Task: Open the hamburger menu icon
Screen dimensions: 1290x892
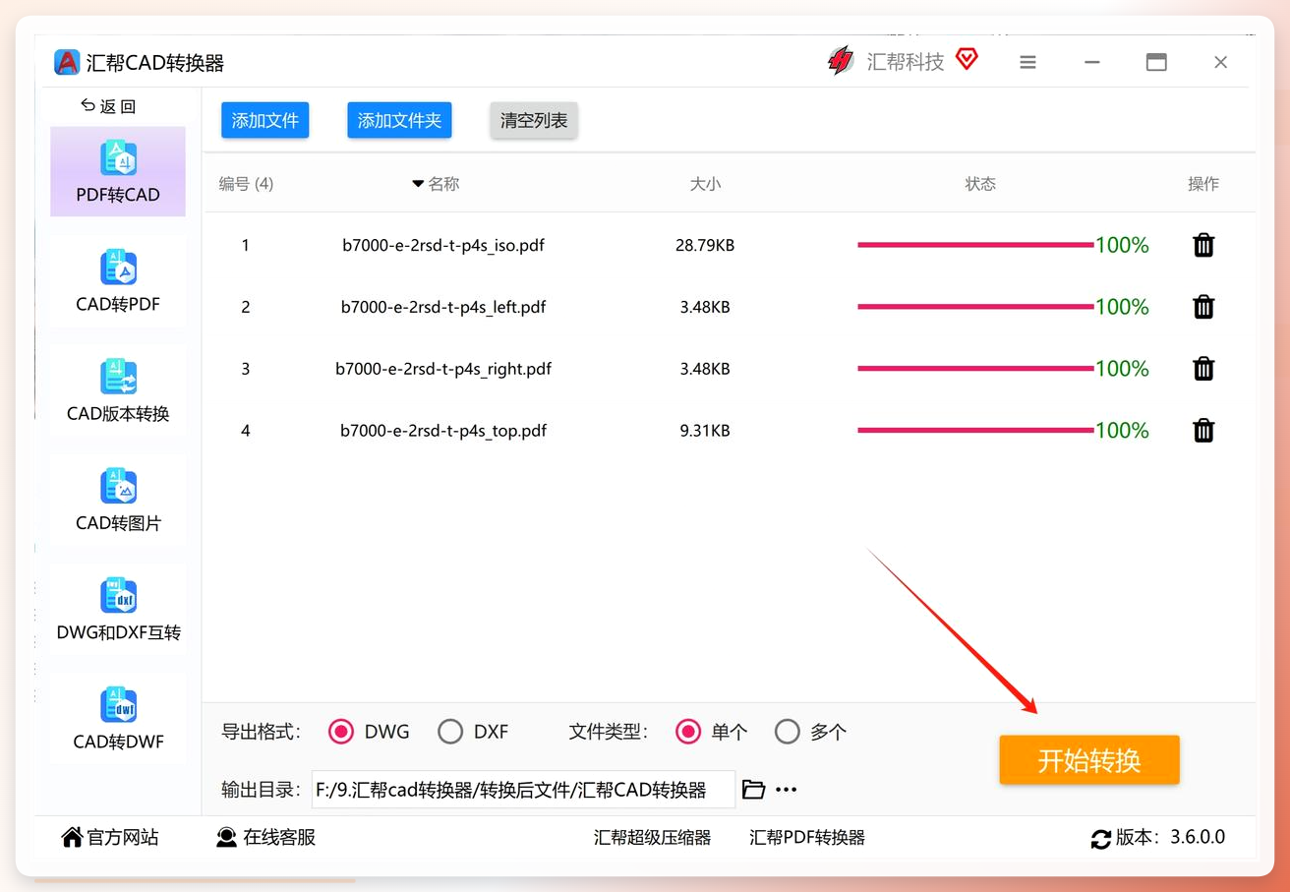Action: (x=1027, y=62)
